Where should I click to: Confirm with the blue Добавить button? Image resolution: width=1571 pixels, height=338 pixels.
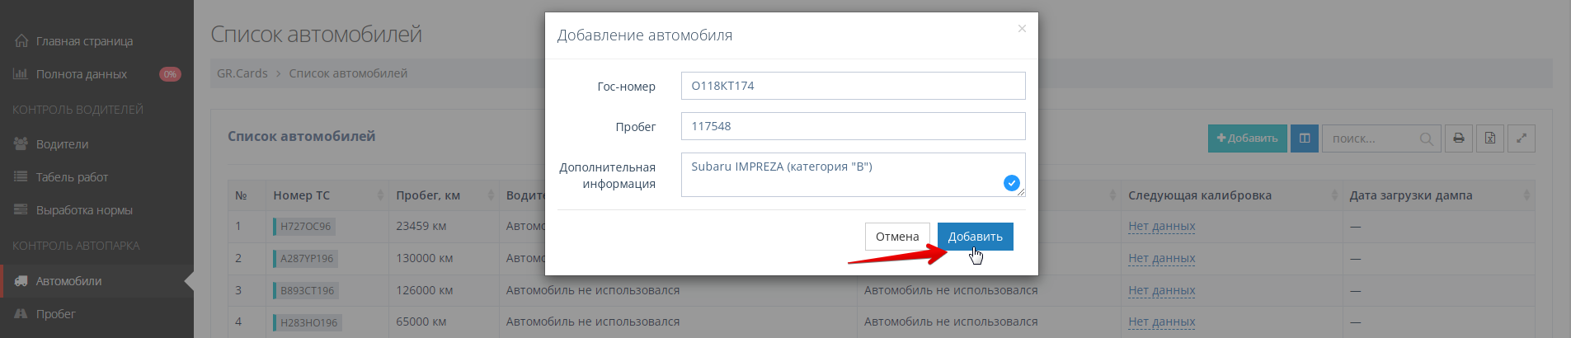coord(975,237)
